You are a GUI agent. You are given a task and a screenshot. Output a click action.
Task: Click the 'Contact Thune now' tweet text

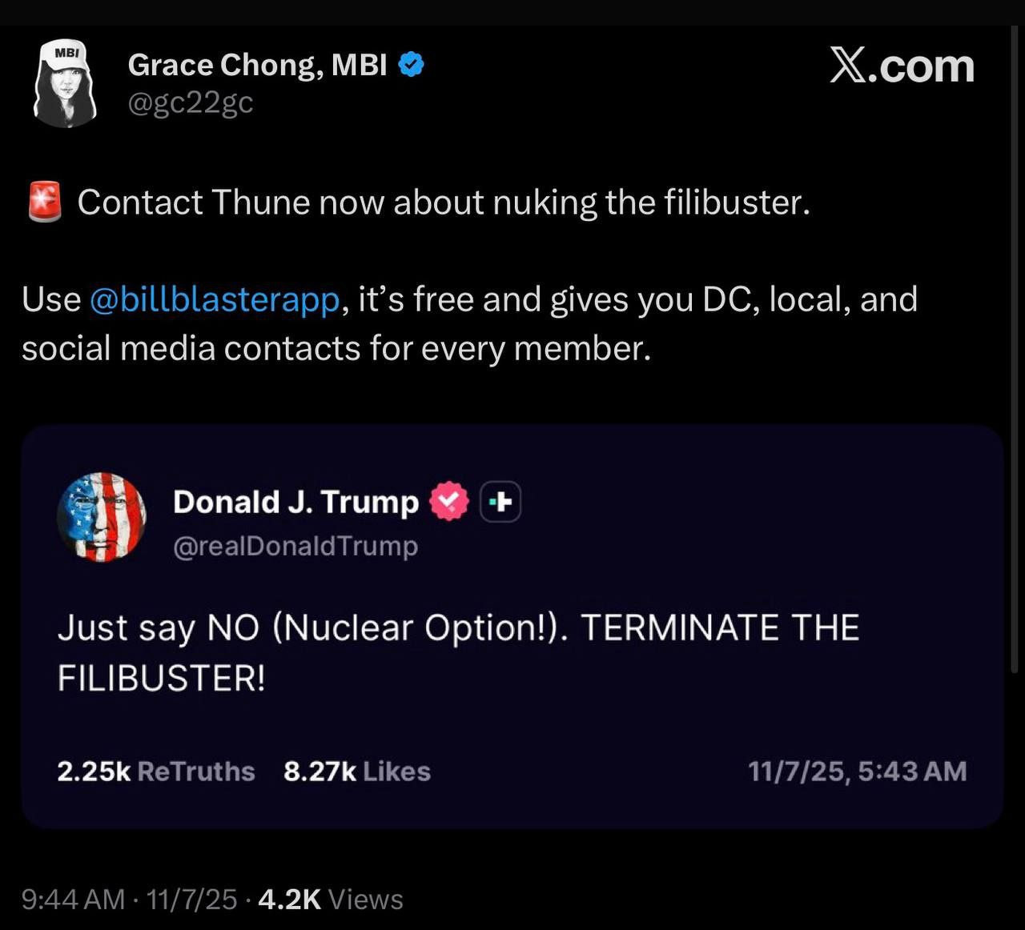point(444,202)
